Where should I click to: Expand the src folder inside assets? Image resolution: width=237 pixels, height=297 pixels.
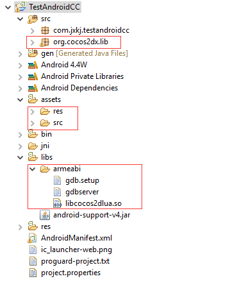pos(33,123)
